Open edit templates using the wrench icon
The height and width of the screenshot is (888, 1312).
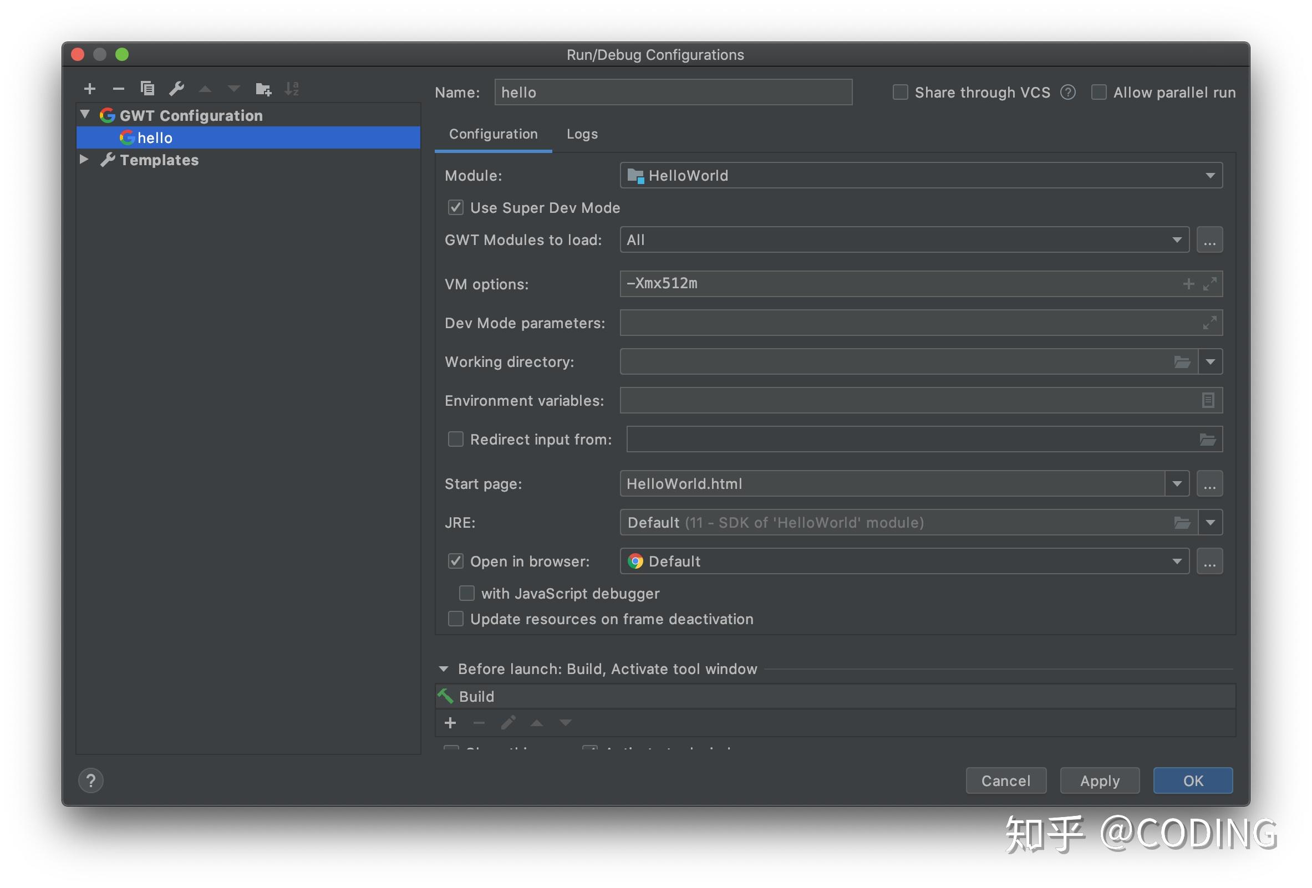pos(177,89)
